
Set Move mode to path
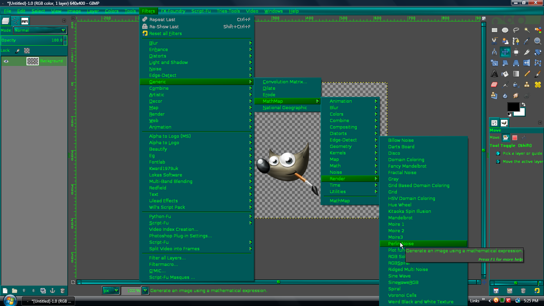(x=524, y=138)
